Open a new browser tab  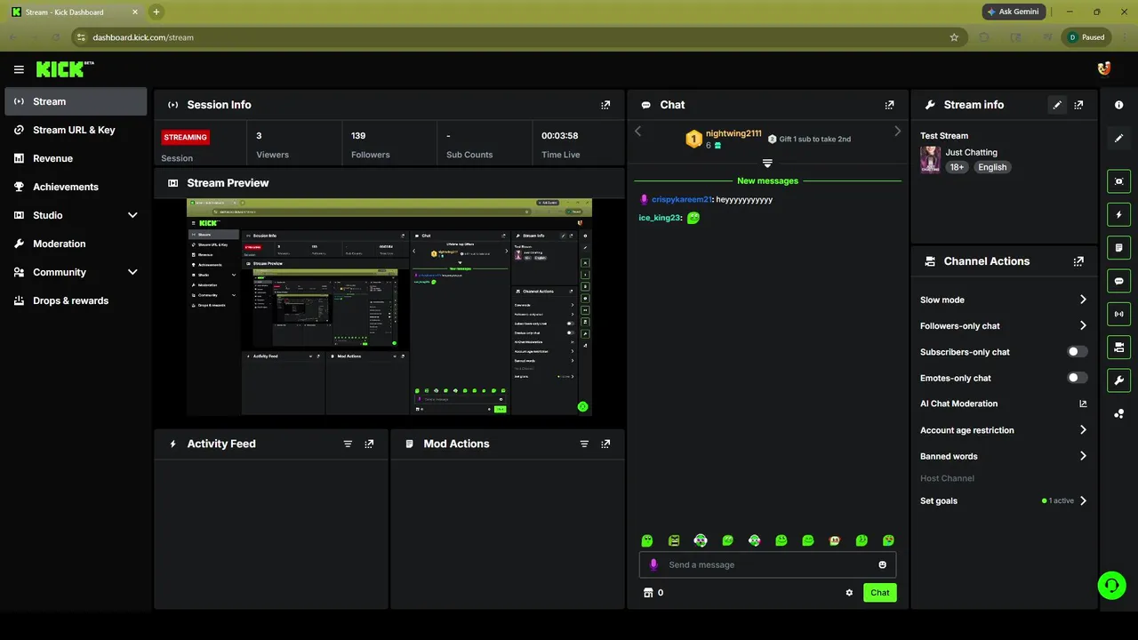pyautogui.click(x=156, y=12)
